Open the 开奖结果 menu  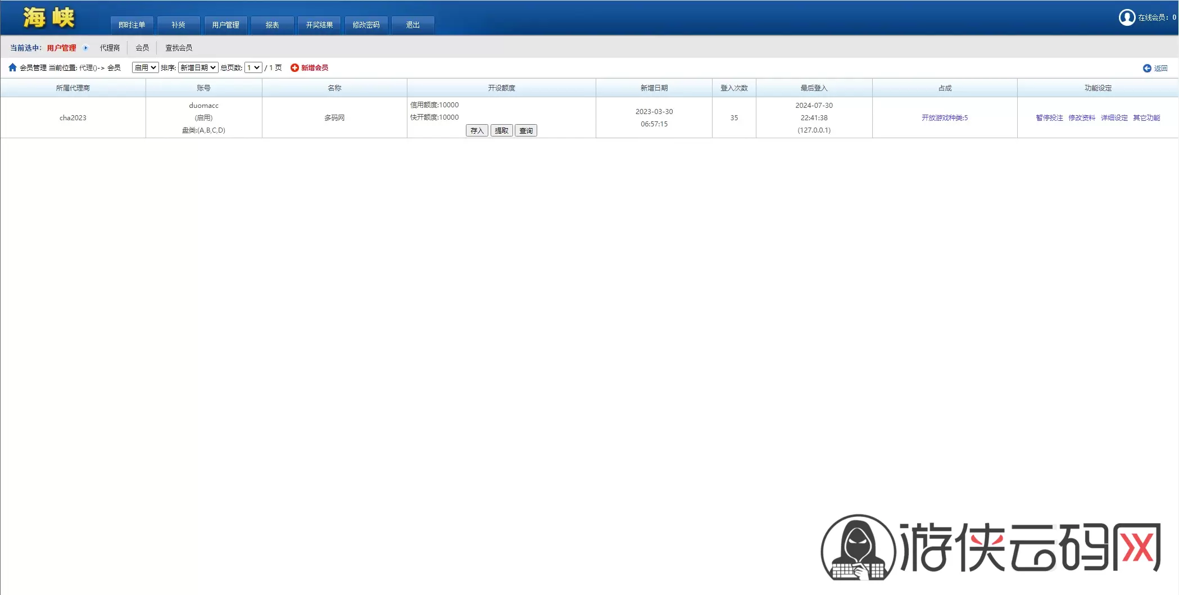[x=319, y=25]
